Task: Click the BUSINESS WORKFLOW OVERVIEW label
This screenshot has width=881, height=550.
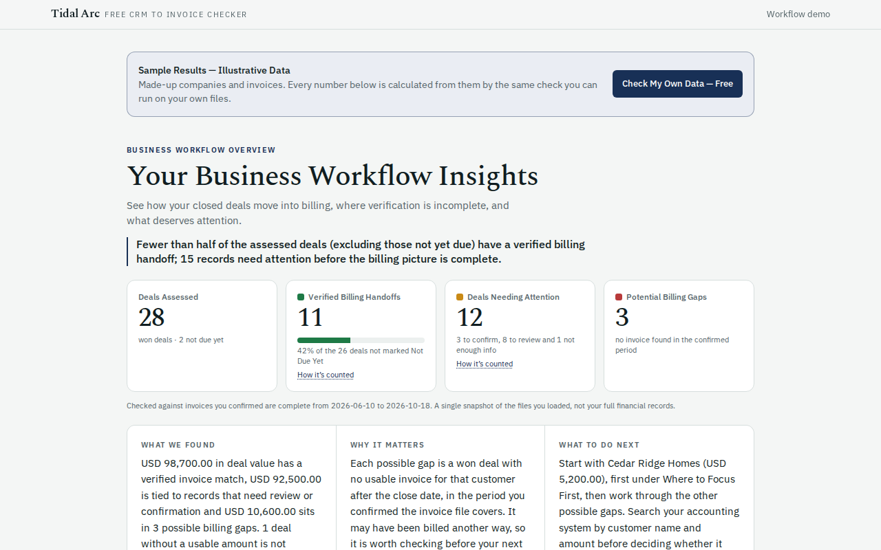Action: (x=201, y=150)
